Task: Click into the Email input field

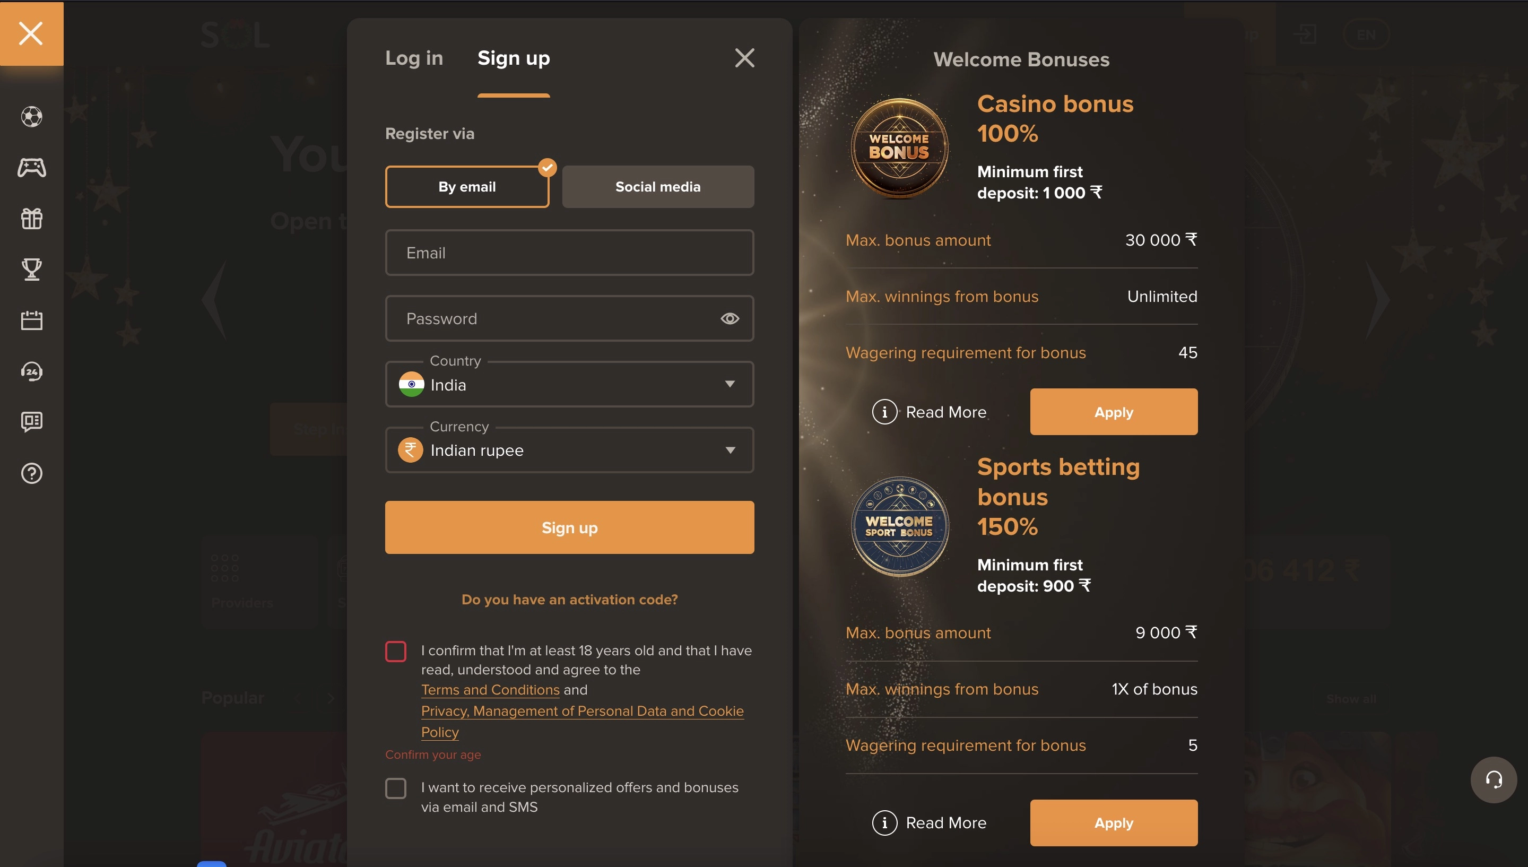Action: pyautogui.click(x=569, y=253)
